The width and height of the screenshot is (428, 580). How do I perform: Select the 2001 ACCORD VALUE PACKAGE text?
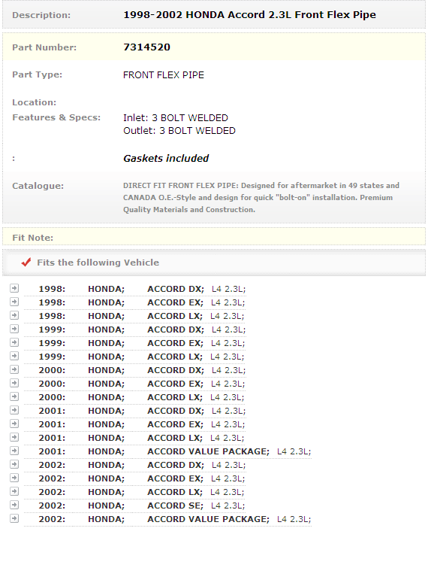click(209, 451)
